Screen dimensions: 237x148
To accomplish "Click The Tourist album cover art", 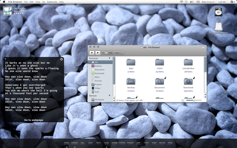I will (x=7, y=11).
